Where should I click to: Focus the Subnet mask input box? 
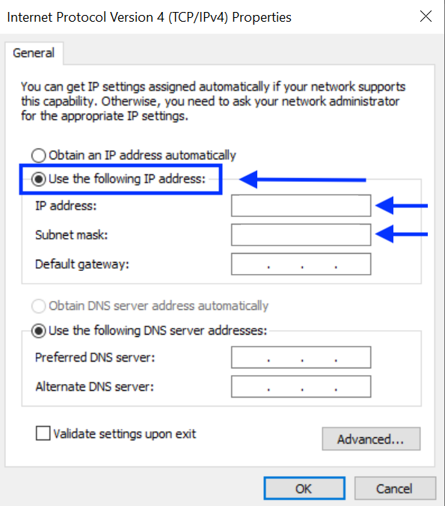pos(301,234)
